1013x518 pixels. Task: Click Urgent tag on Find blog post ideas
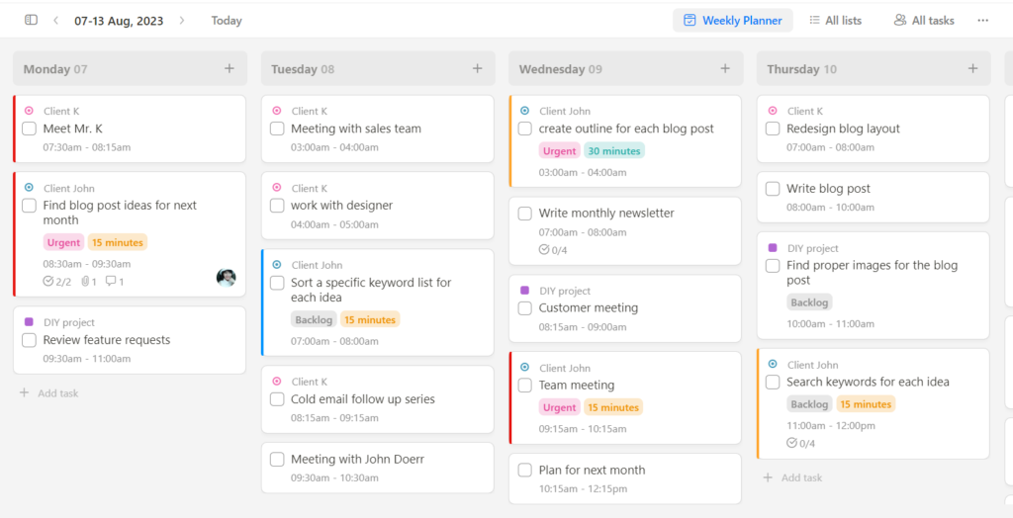(63, 243)
